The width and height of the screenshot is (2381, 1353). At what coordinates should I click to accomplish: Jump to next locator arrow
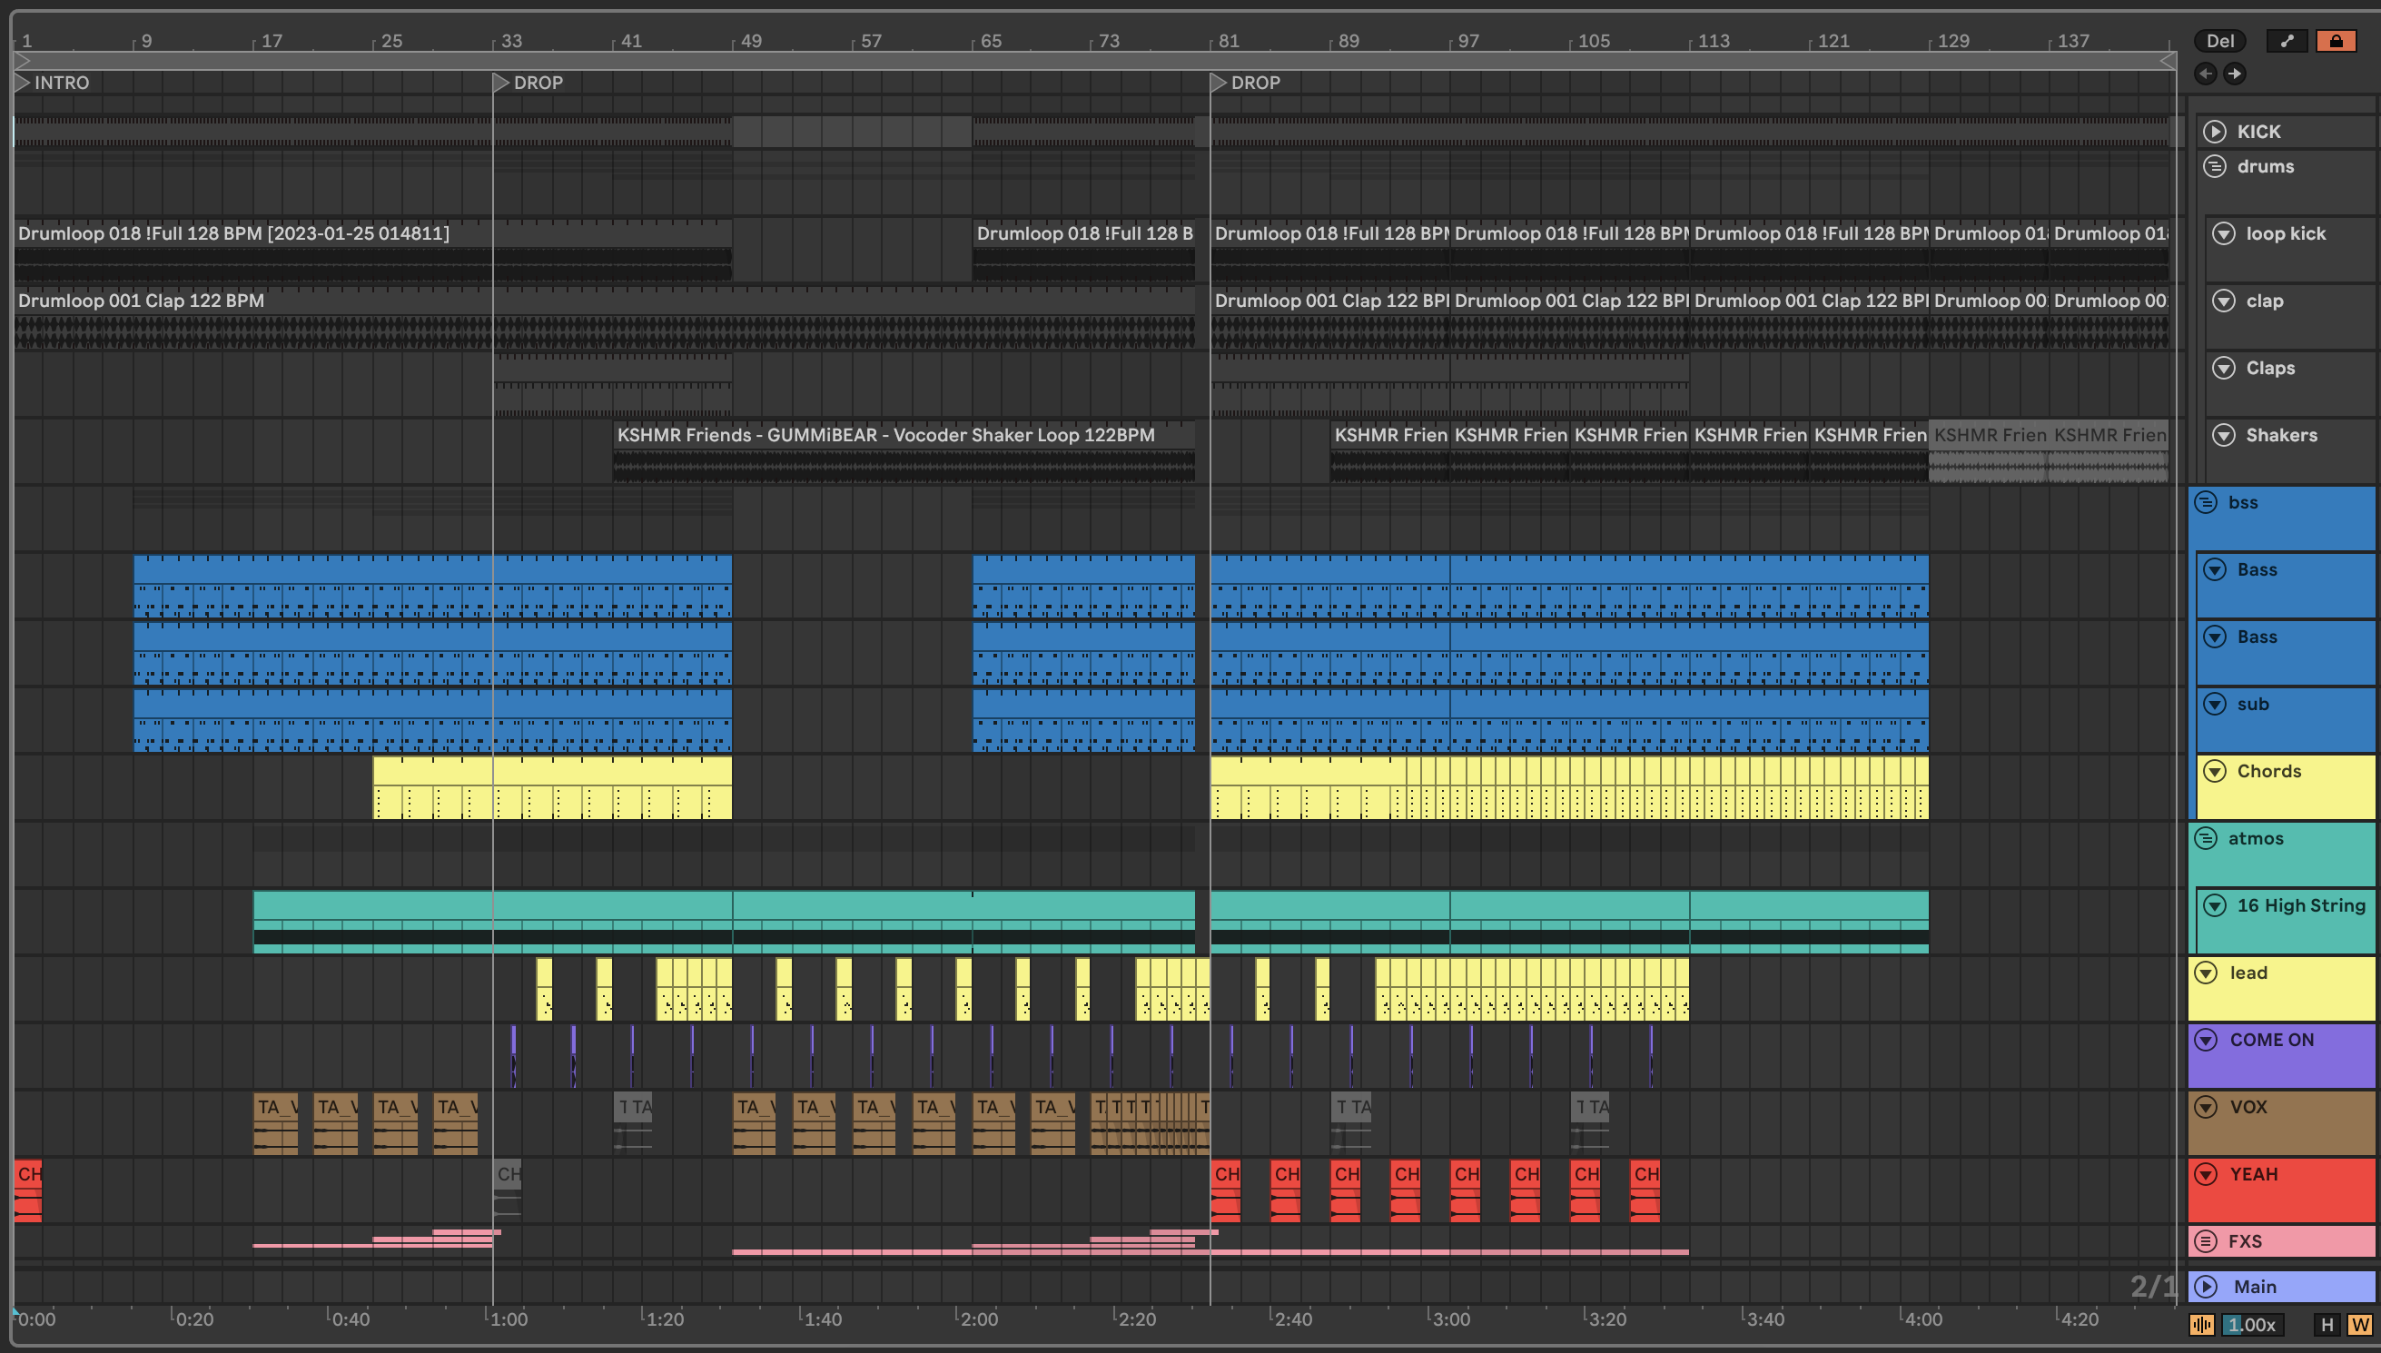(x=2234, y=74)
